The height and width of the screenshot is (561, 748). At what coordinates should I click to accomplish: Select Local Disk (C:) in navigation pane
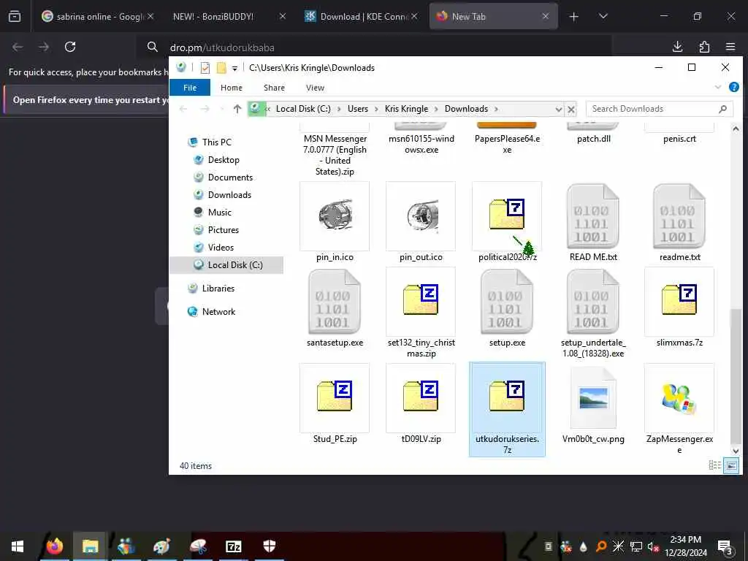226,265
